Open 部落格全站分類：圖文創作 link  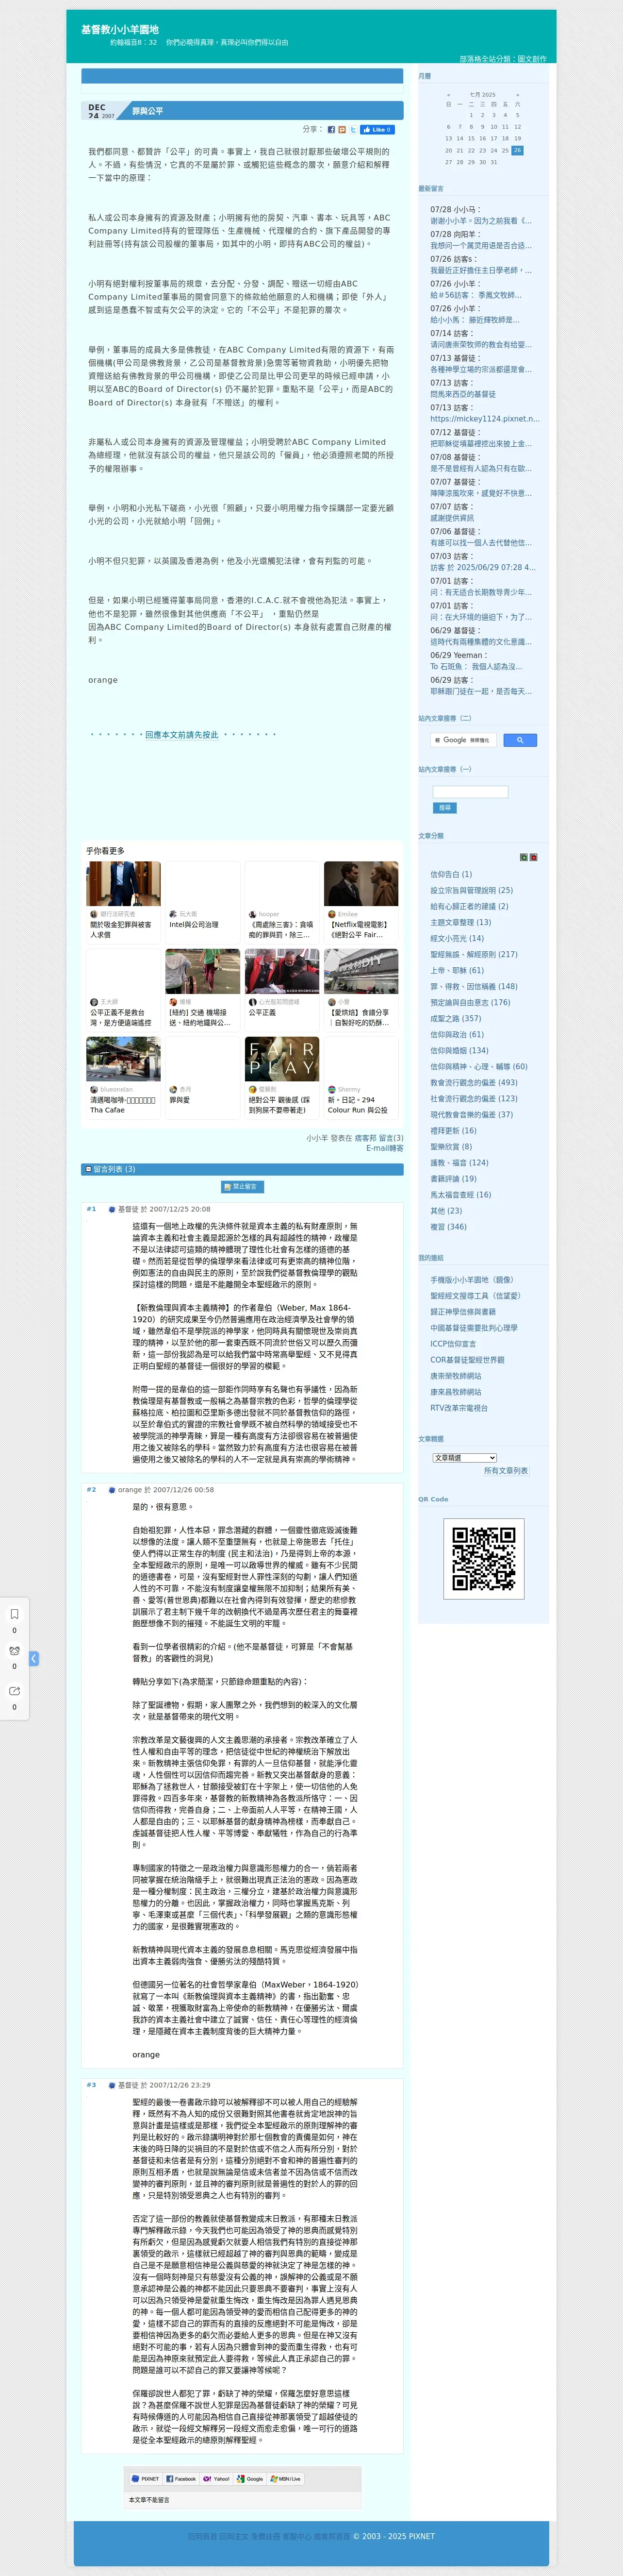tap(503, 59)
